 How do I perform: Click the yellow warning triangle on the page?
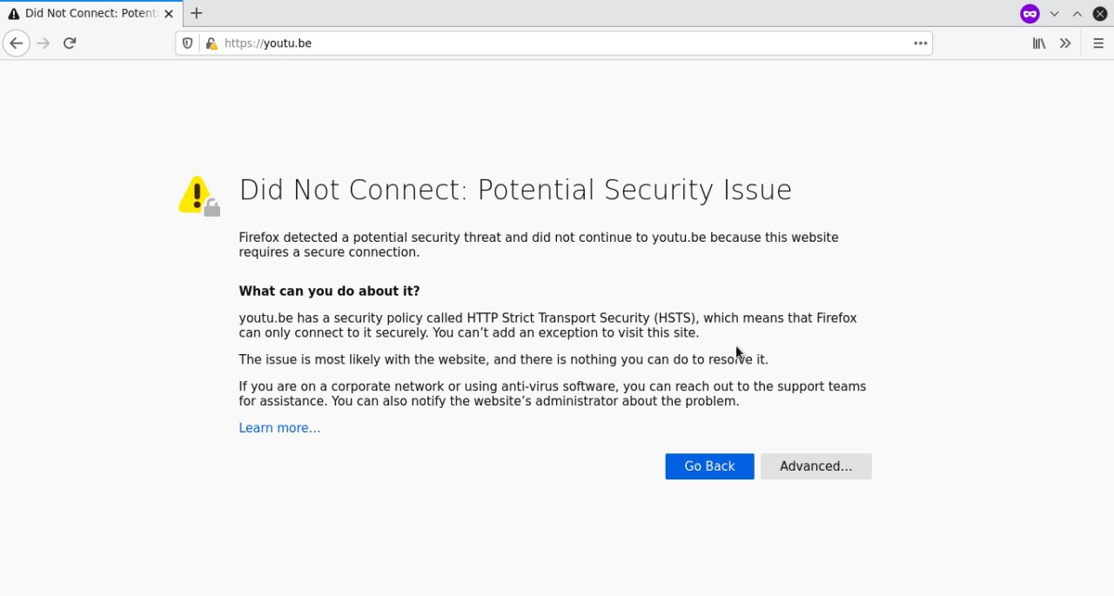click(197, 195)
